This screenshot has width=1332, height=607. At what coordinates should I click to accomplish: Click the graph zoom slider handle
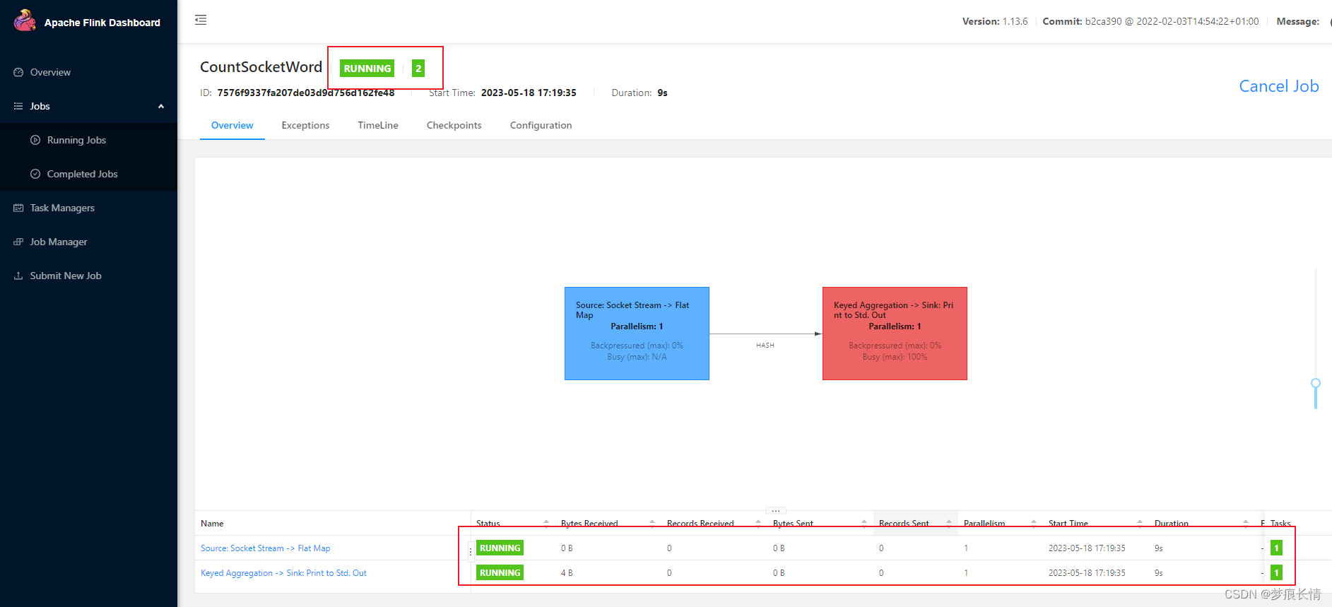tap(1316, 383)
